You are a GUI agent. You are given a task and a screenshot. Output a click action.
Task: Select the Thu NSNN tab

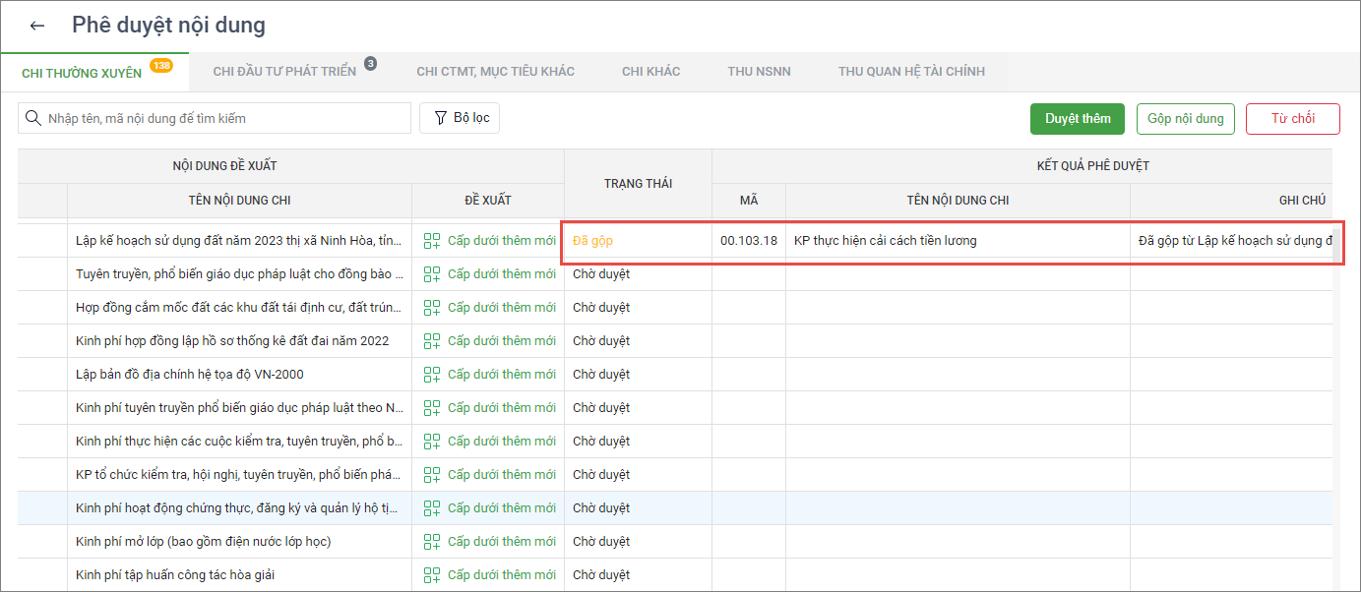[x=759, y=72]
